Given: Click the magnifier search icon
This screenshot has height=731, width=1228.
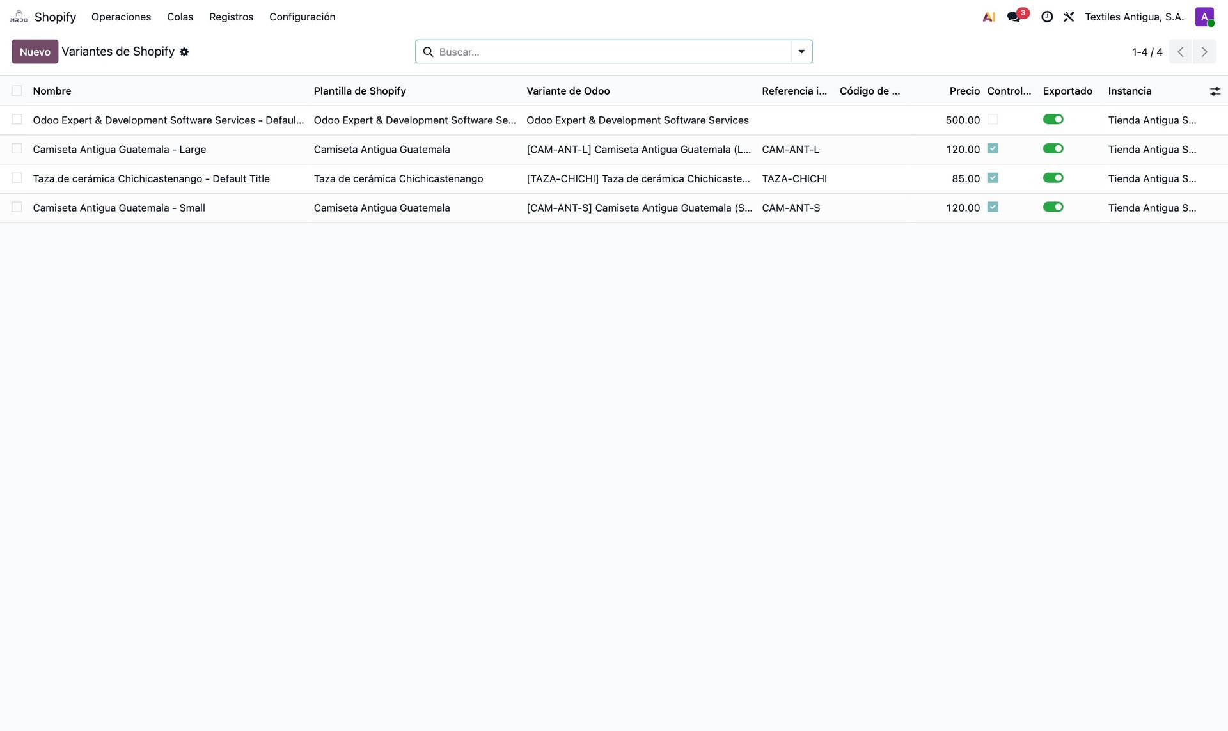Looking at the screenshot, I should [x=428, y=52].
